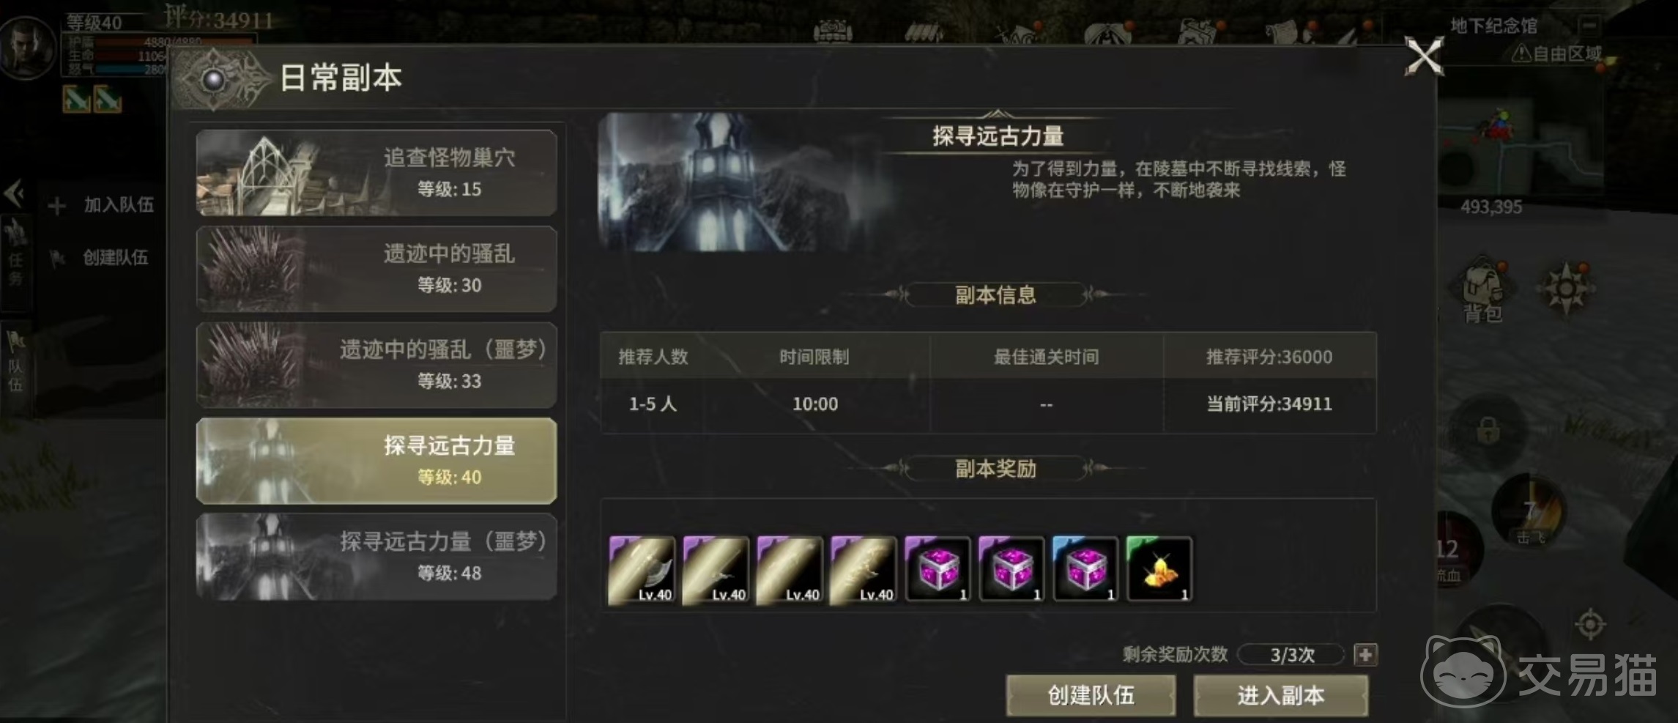Choose 遗迹中的骚乱（噩梦）dungeon

(376, 365)
